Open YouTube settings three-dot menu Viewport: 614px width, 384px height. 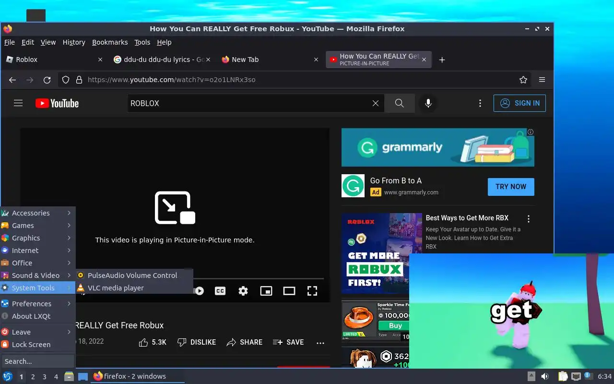click(x=480, y=103)
